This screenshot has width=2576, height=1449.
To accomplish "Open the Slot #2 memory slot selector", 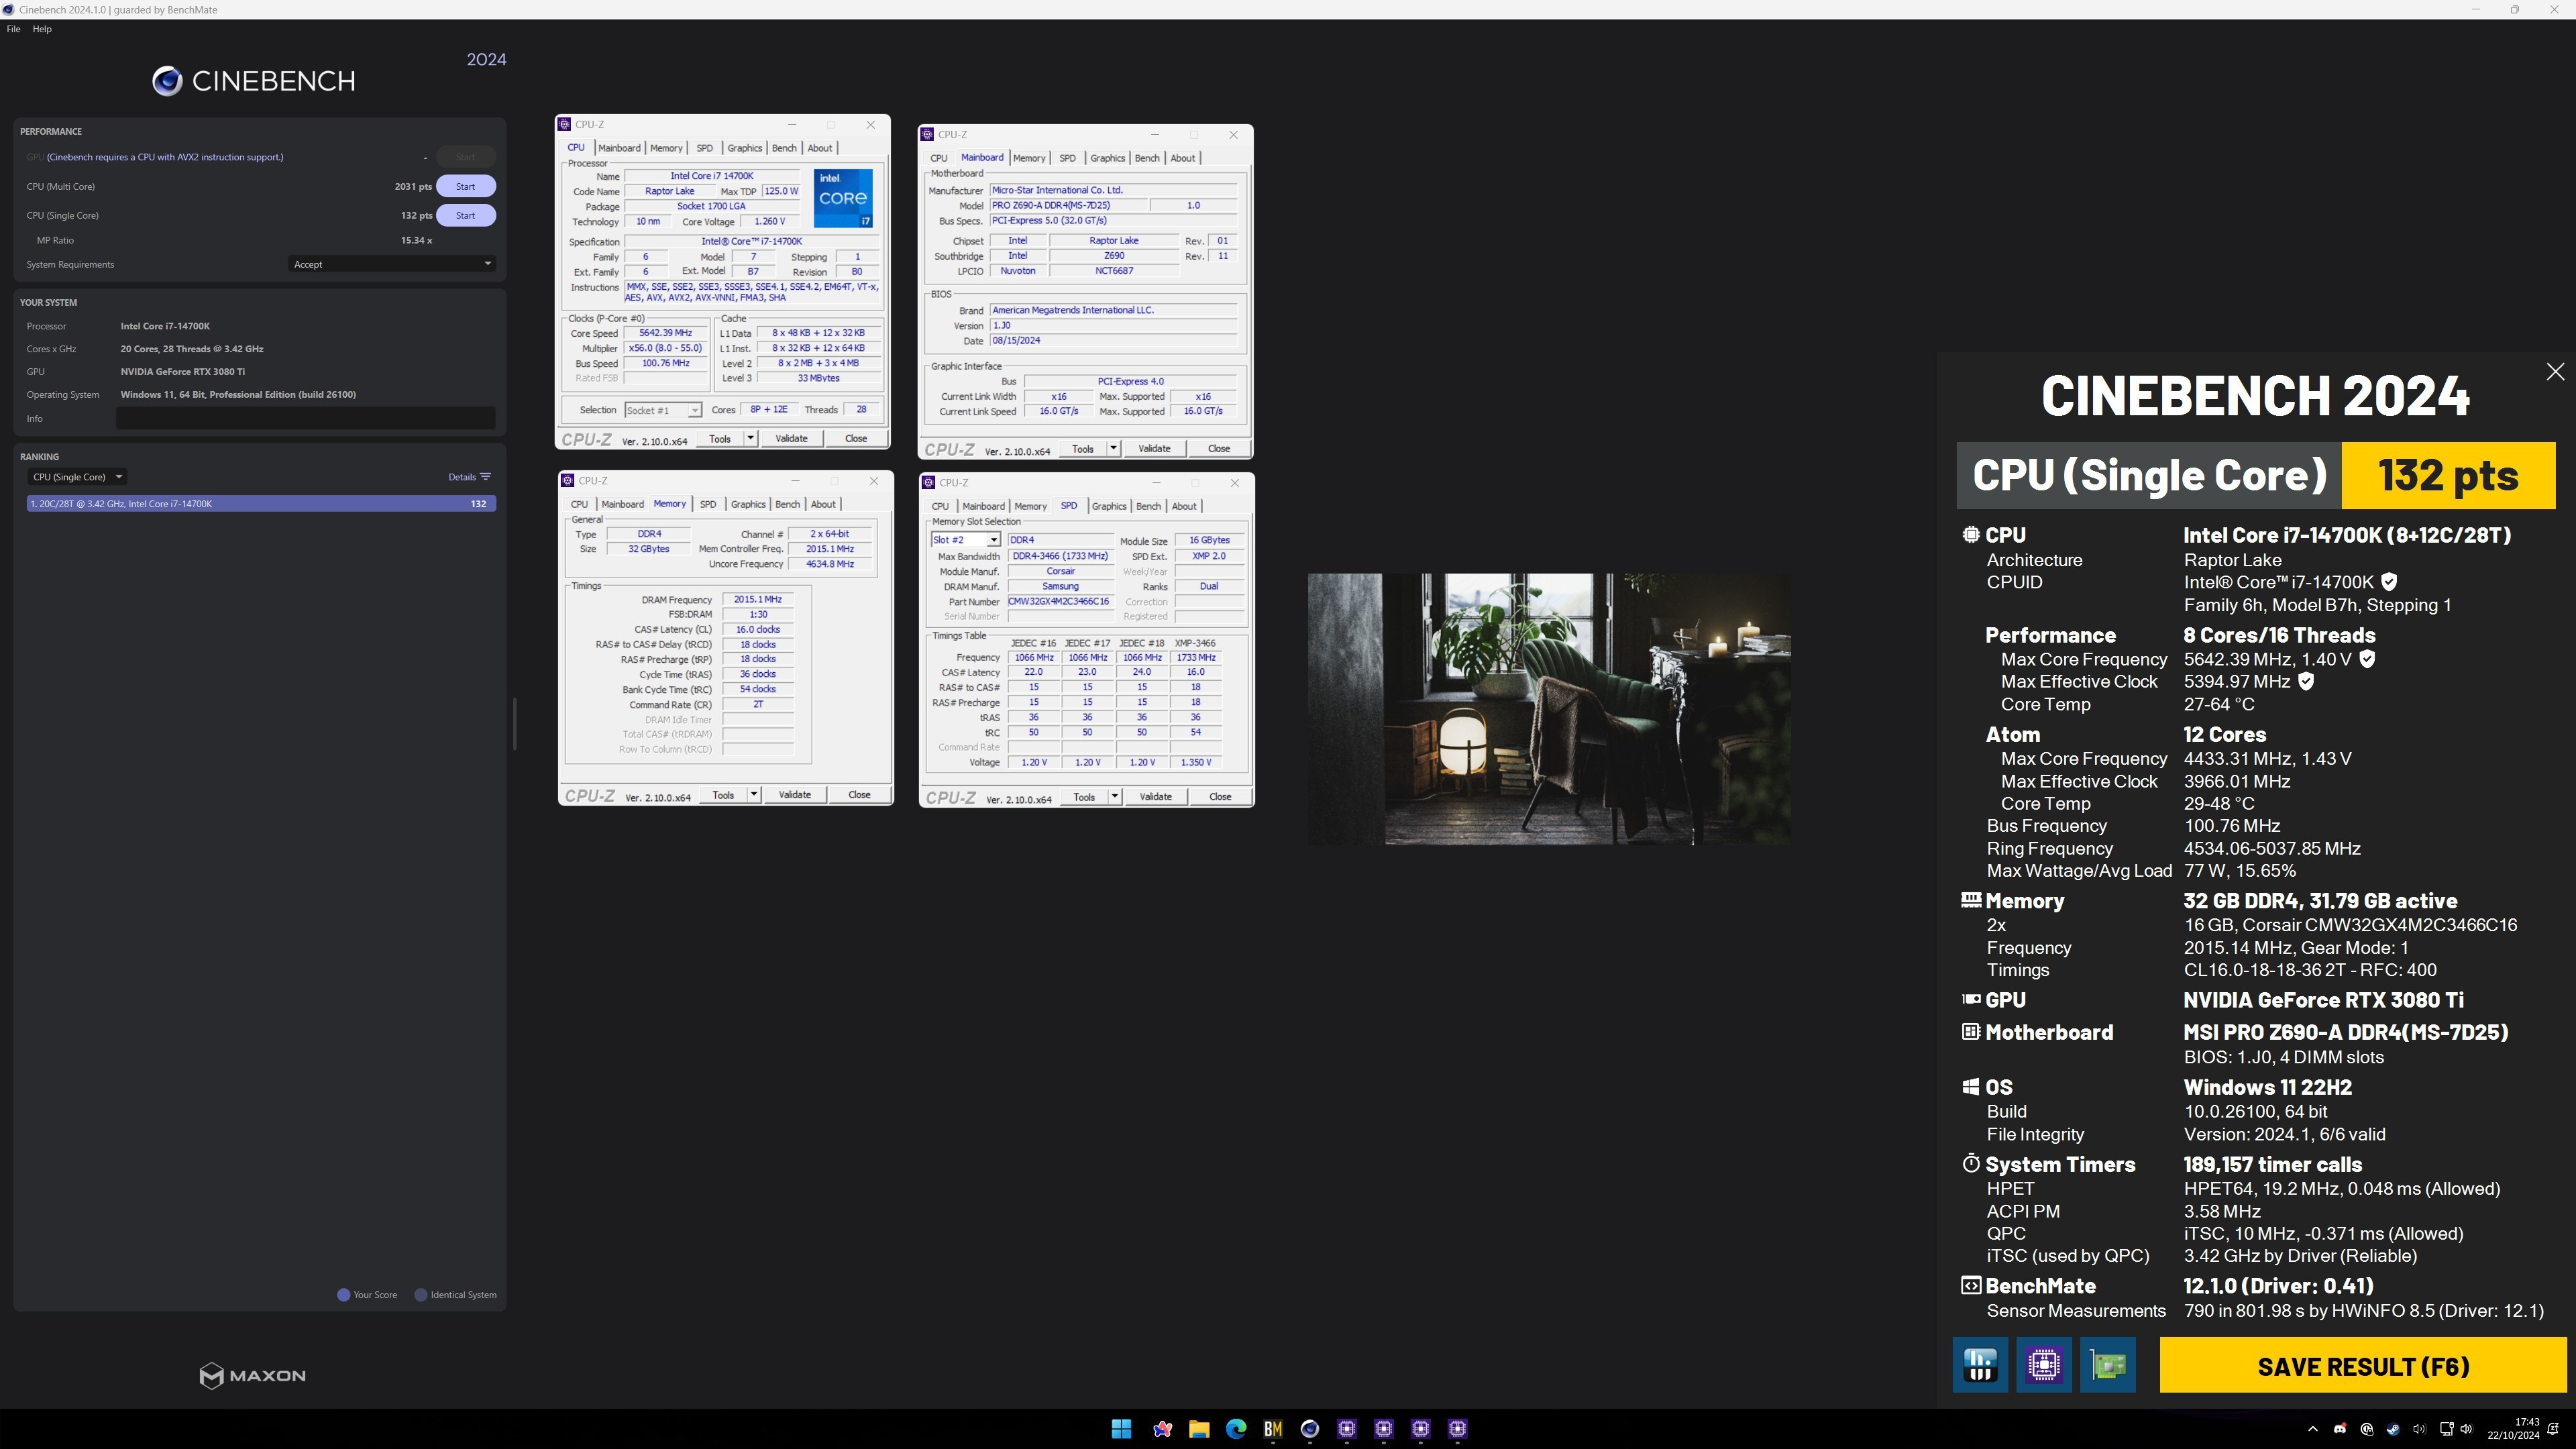I will tap(993, 540).
